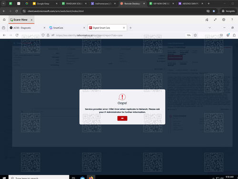Open the Firefox extensions icon
The image size is (238, 179).
pos(234,35)
